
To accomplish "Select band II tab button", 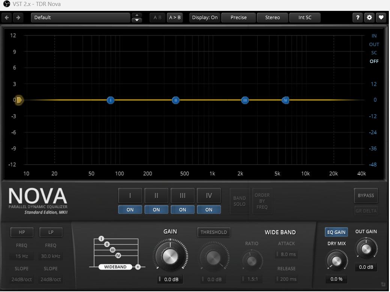I will (156, 196).
